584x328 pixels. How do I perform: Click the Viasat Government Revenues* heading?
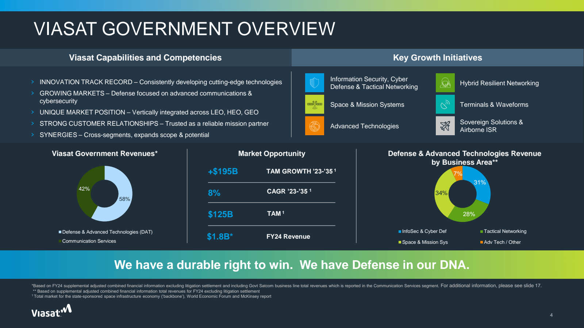(x=105, y=153)
